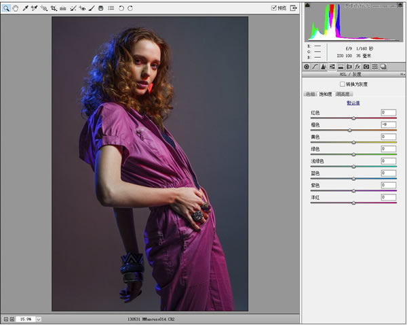The width and height of the screenshot is (407, 325).
Task: Select the Spot Removal tool
Action: pos(73,8)
